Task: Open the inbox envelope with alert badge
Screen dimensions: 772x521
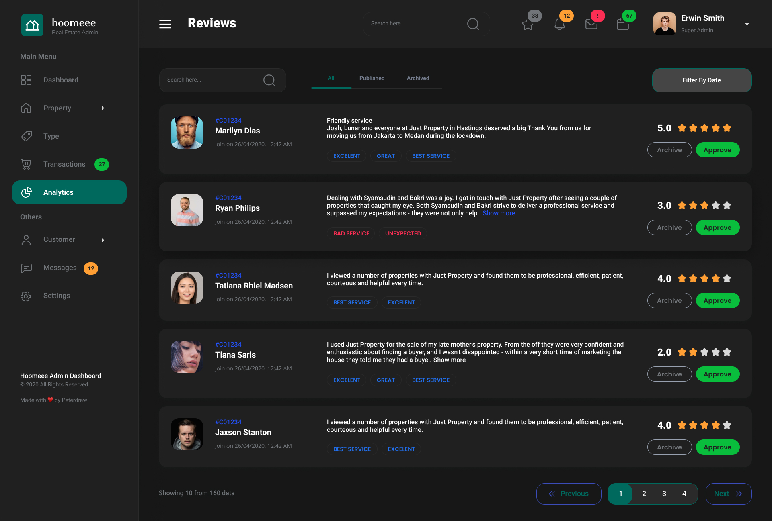Action: [x=591, y=25]
